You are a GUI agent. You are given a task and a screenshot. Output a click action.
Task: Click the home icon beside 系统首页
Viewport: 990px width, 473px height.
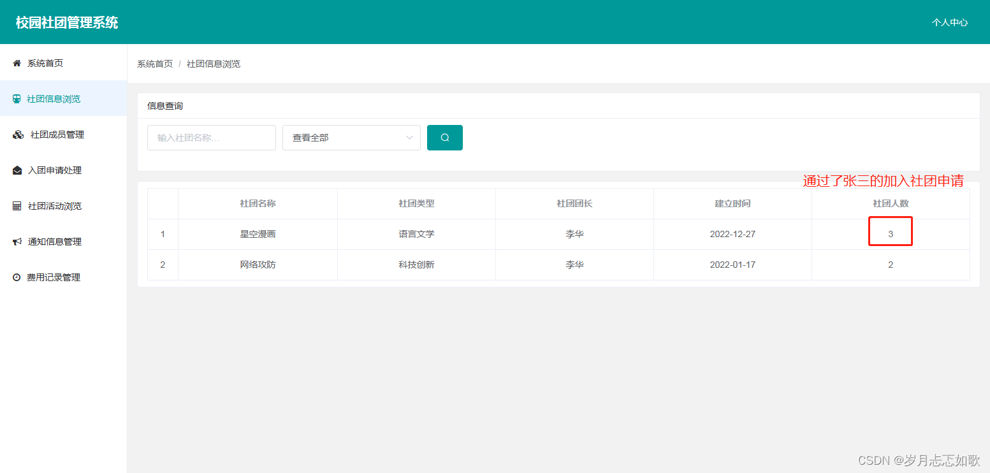[x=17, y=63]
